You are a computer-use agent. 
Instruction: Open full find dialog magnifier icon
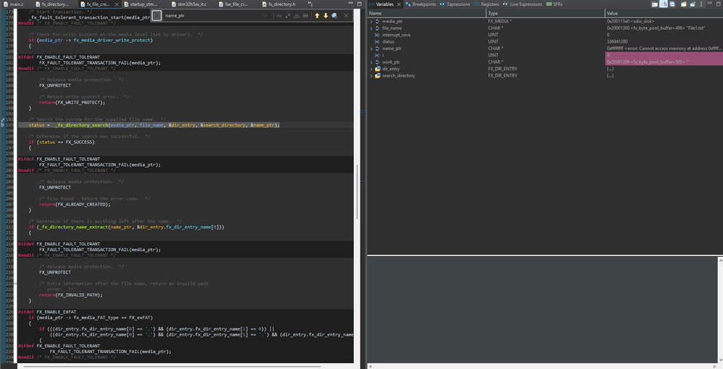(334, 16)
